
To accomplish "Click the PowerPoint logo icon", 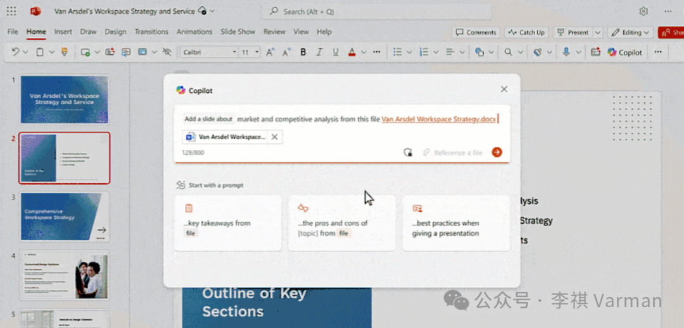I will pyautogui.click(x=35, y=11).
